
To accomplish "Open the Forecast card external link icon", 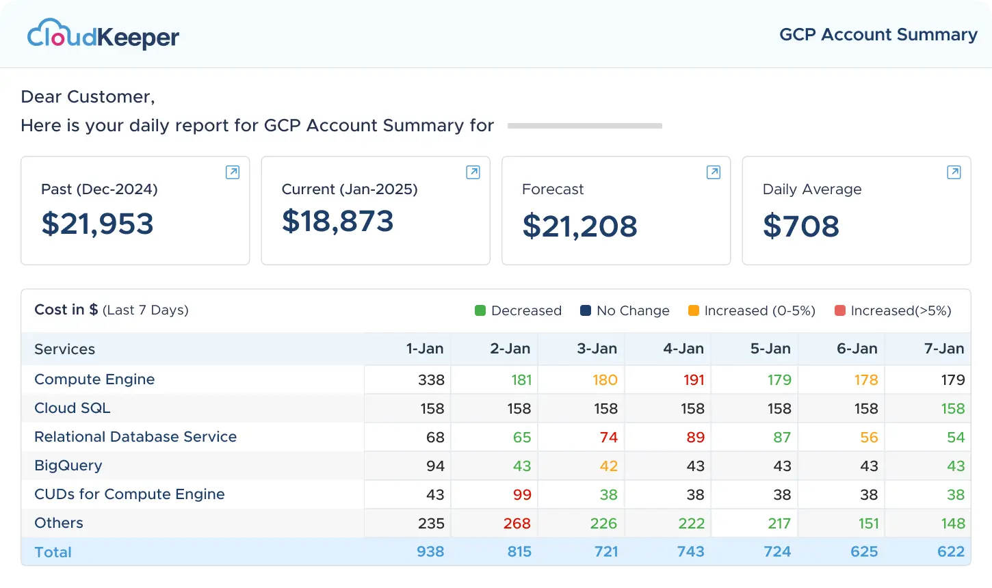I will coord(713,172).
